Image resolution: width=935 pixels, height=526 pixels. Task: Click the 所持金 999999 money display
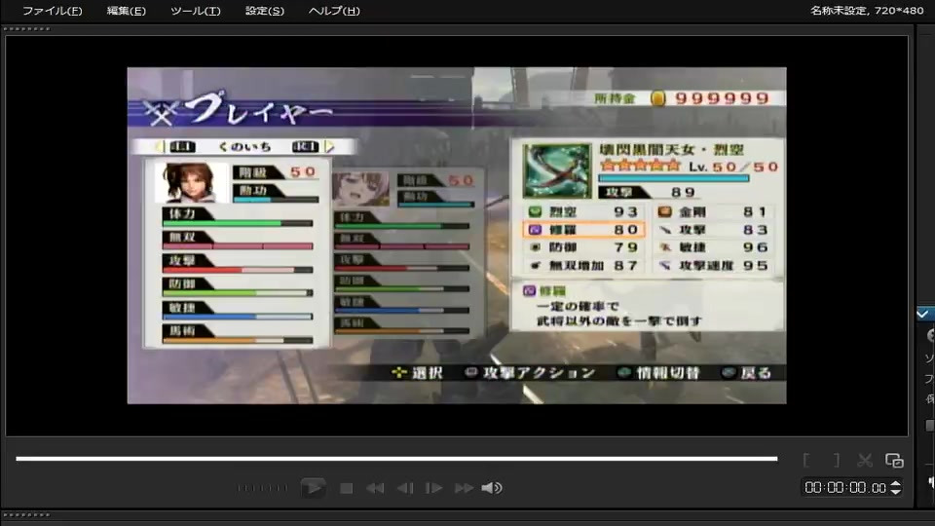(682, 98)
